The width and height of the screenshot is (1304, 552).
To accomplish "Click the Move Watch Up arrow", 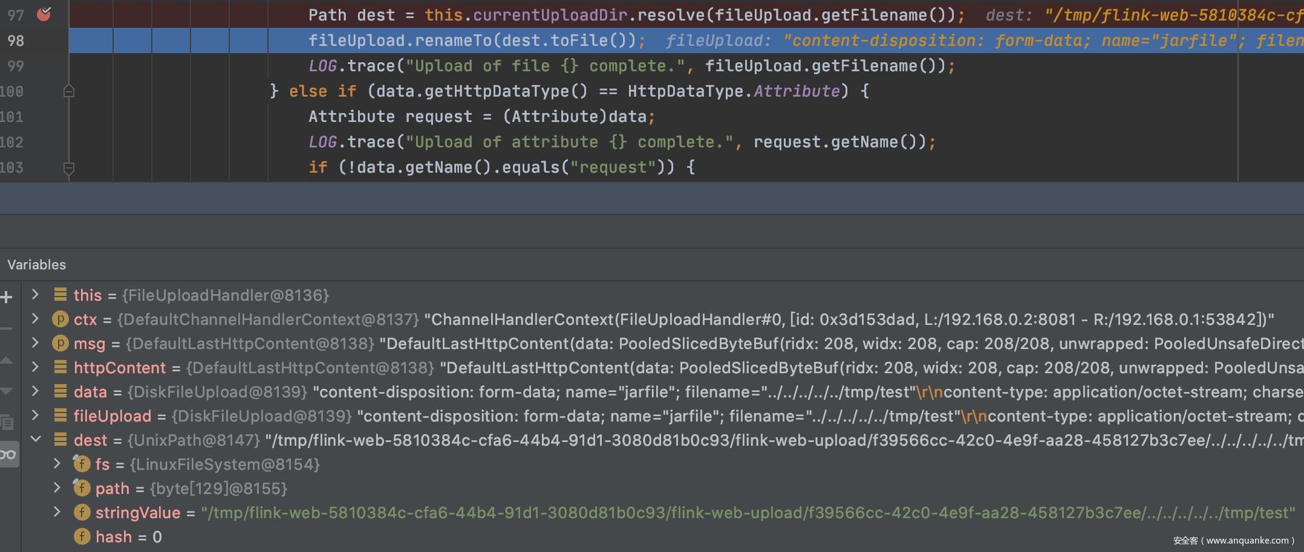I will coord(6,361).
